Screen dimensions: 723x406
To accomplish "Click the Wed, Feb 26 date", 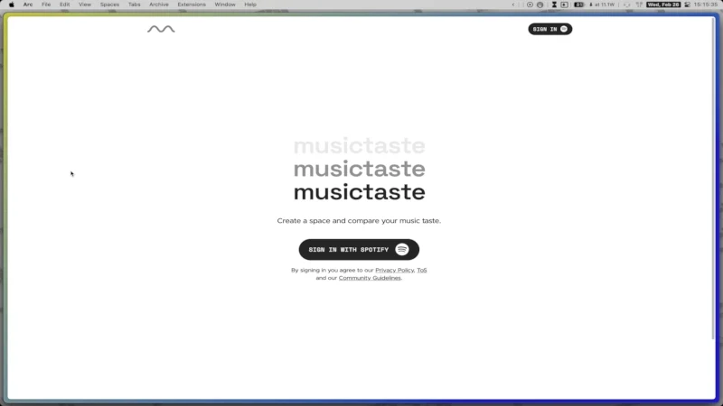I will click(663, 5).
